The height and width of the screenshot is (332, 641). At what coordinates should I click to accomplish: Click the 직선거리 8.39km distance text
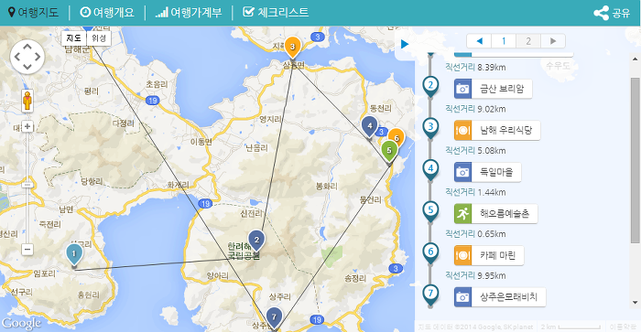[x=475, y=68]
